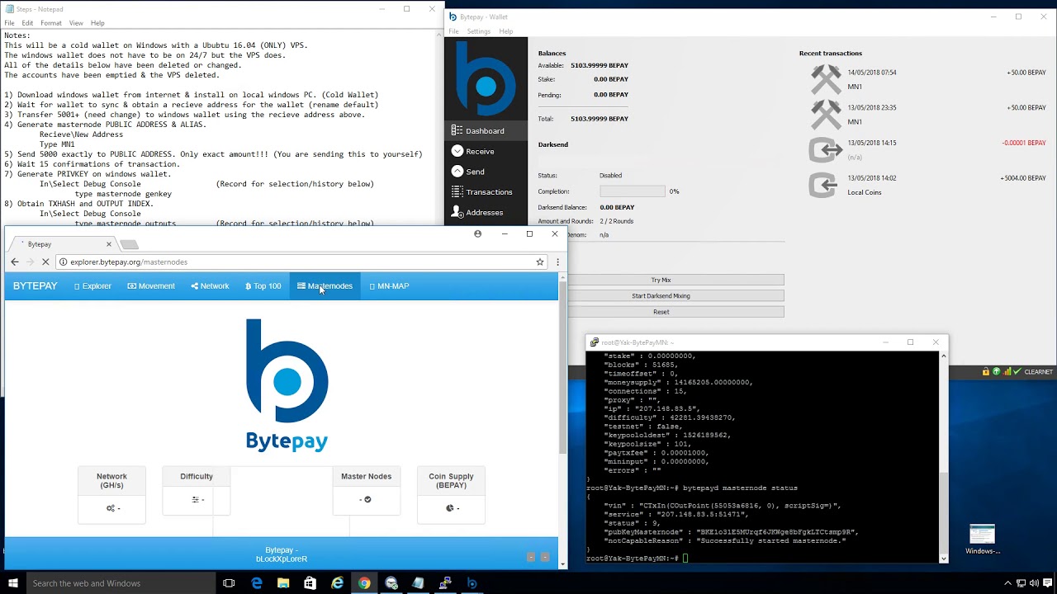Click Darksend completion progress bar
The height and width of the screenshot is (594, 1057).
tap(633, 191)
